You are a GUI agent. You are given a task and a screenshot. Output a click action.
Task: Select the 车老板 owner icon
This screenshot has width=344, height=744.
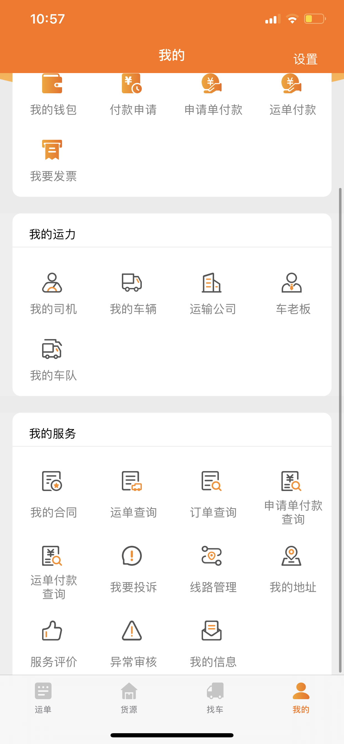coord(291,283)
